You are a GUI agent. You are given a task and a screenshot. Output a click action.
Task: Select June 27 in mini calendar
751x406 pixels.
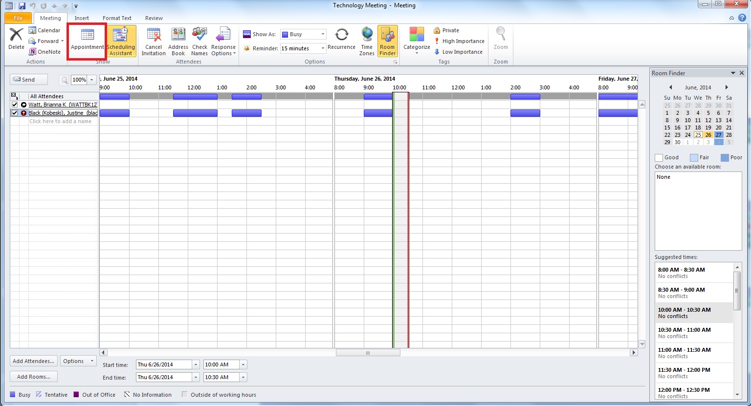pos(718,135)
